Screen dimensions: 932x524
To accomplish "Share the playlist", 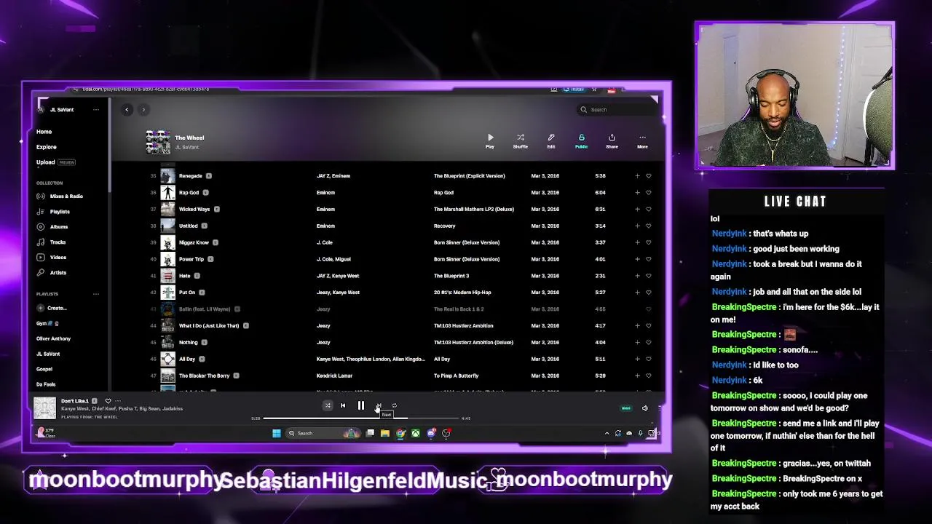I will pyautogui.click(x=612, y=141).
